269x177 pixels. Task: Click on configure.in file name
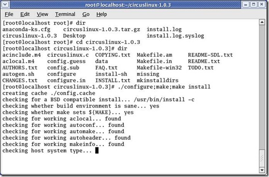66,81
